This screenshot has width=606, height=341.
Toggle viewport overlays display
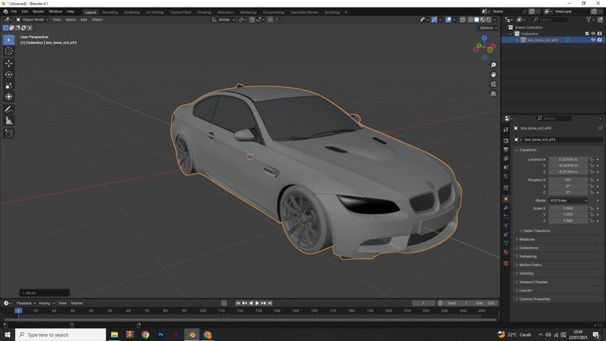click(x=448, y=20)
